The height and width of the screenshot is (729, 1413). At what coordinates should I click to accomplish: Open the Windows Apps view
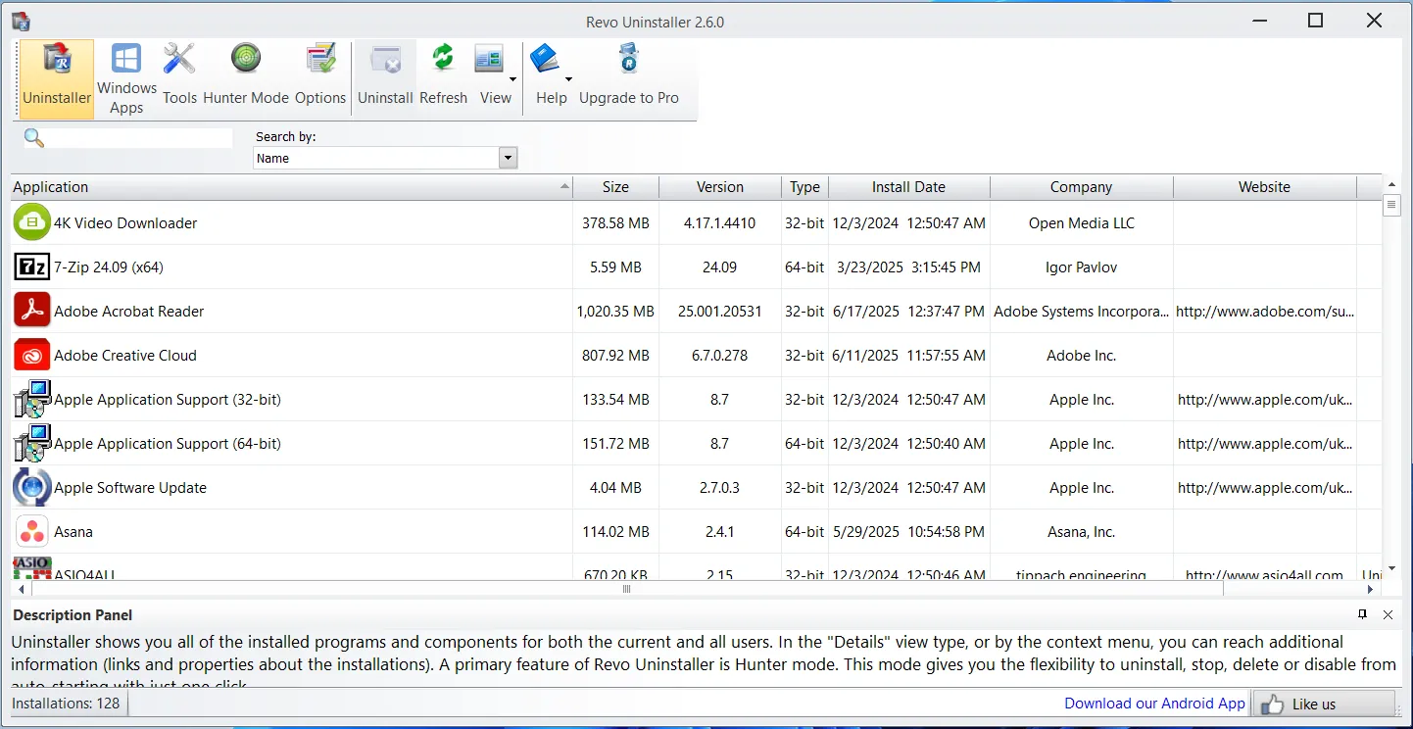point(125,76)
